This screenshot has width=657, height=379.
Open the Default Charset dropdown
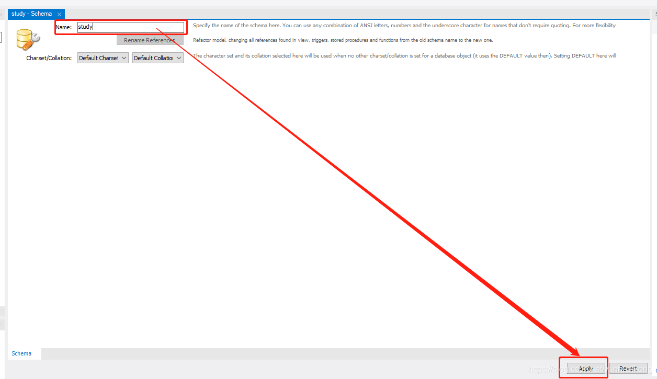[x=103, y=58]
